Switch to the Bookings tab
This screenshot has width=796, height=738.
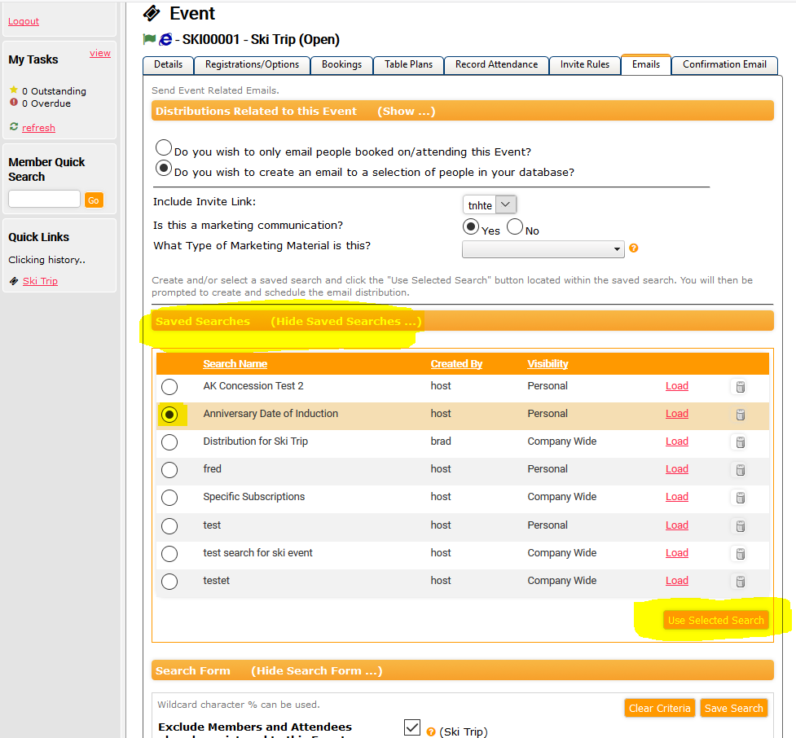(x=341, y=64)
